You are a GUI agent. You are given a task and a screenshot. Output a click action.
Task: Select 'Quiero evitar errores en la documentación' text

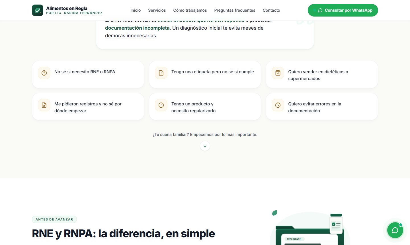(x=315, y=107)
